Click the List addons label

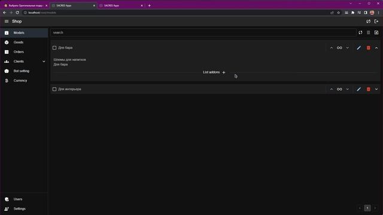211,72
